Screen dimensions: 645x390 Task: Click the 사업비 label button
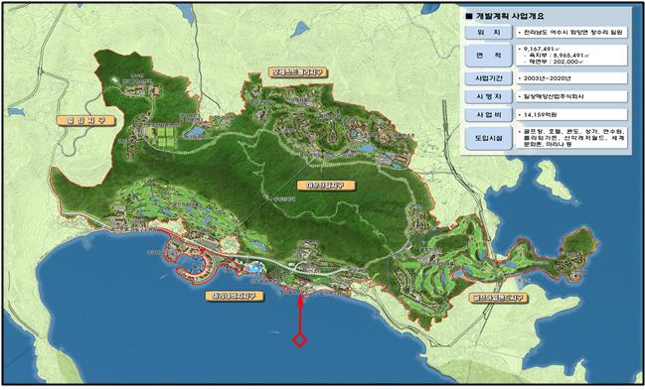click(489, 115)
